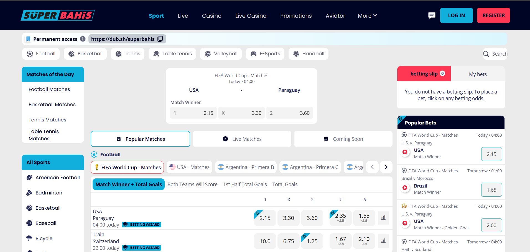Screen dimensions: 530x252
Task: Switch to the betting slip tab
Action: (x=424, y=74)
